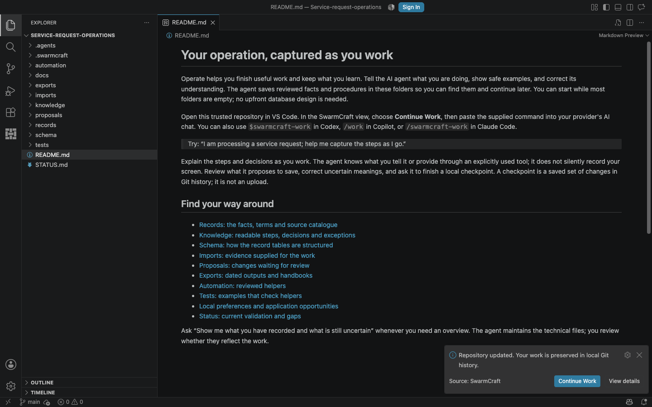Open the Accounts menu icon
Screen dimensions: 652x407
[11, 364]
